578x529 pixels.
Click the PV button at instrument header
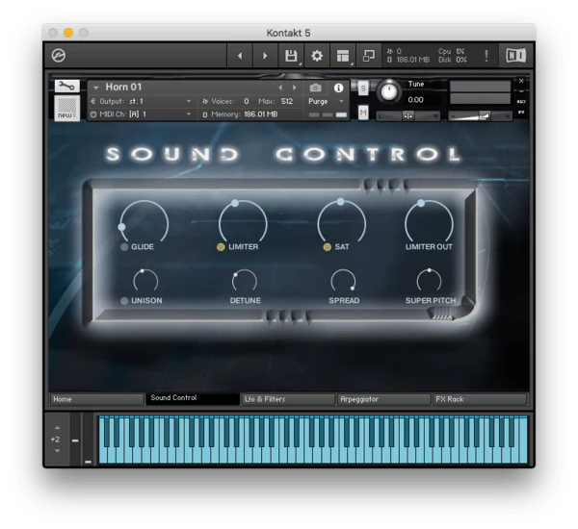coord(521,112)
